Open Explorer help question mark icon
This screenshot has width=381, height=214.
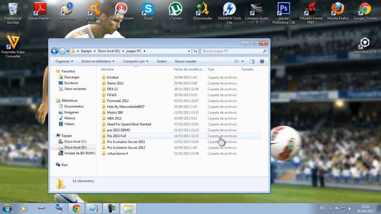coord(262,61)
